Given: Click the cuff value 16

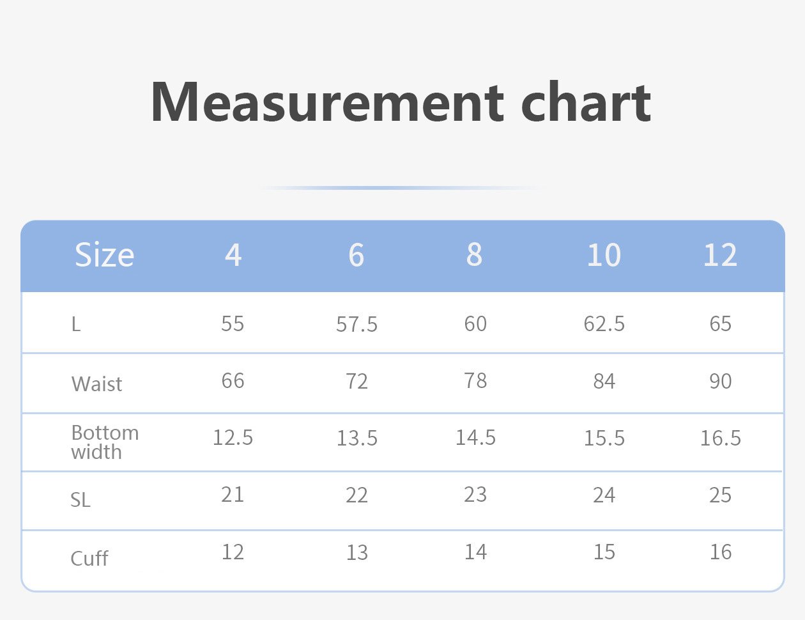Looking at the screenshot, I should [721, 552].
